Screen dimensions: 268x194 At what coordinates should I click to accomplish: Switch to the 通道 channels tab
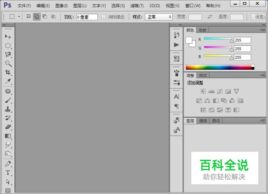(203, 121)
